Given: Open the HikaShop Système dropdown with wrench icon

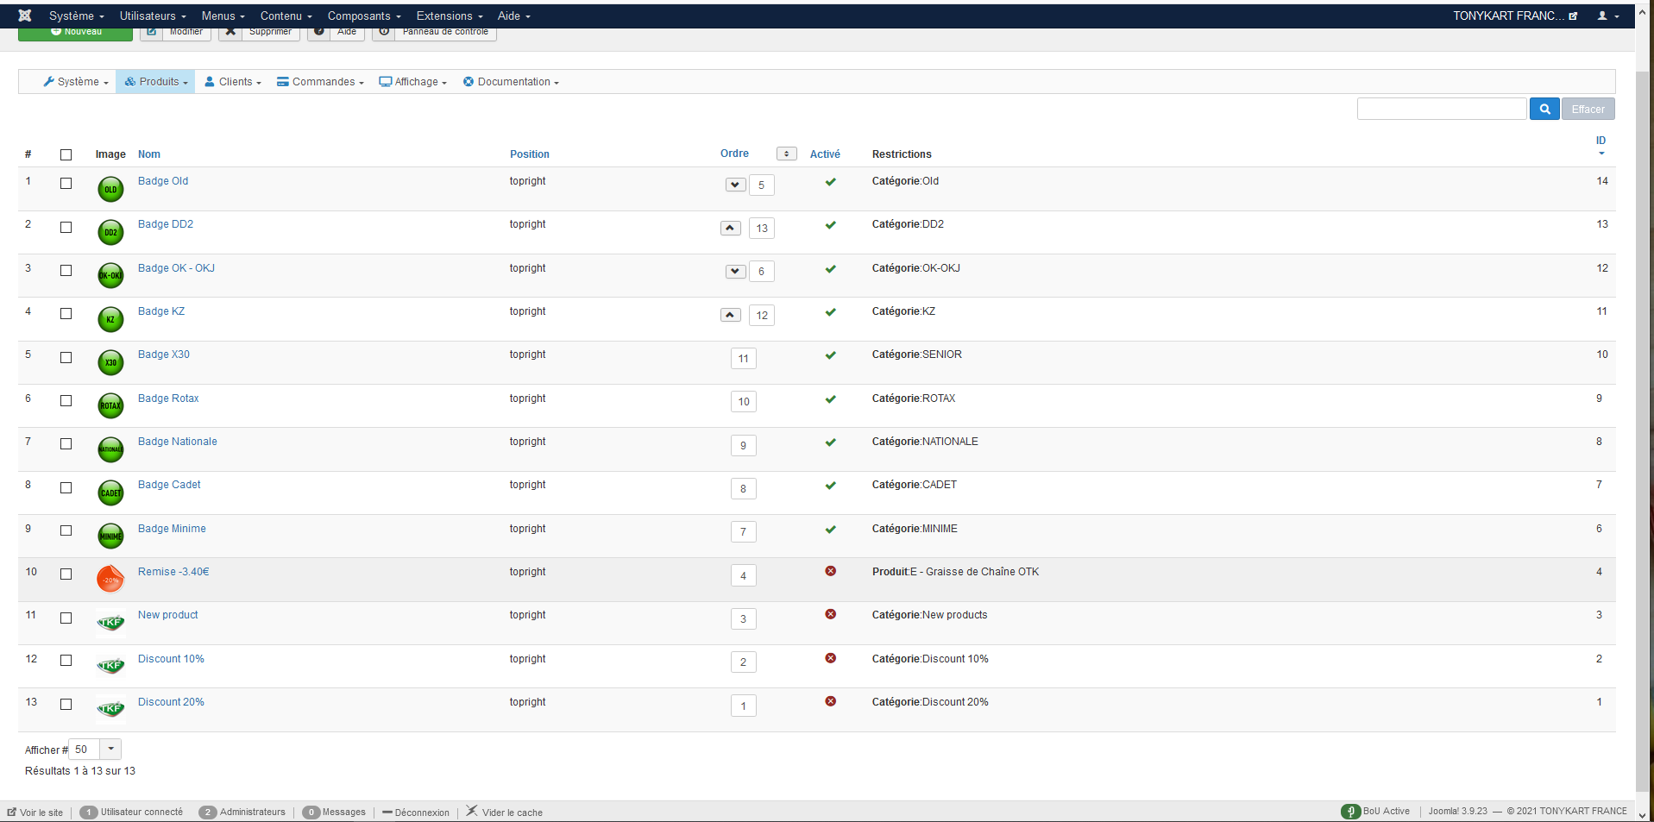Looking at the screenshot, I should click(76, 82).
